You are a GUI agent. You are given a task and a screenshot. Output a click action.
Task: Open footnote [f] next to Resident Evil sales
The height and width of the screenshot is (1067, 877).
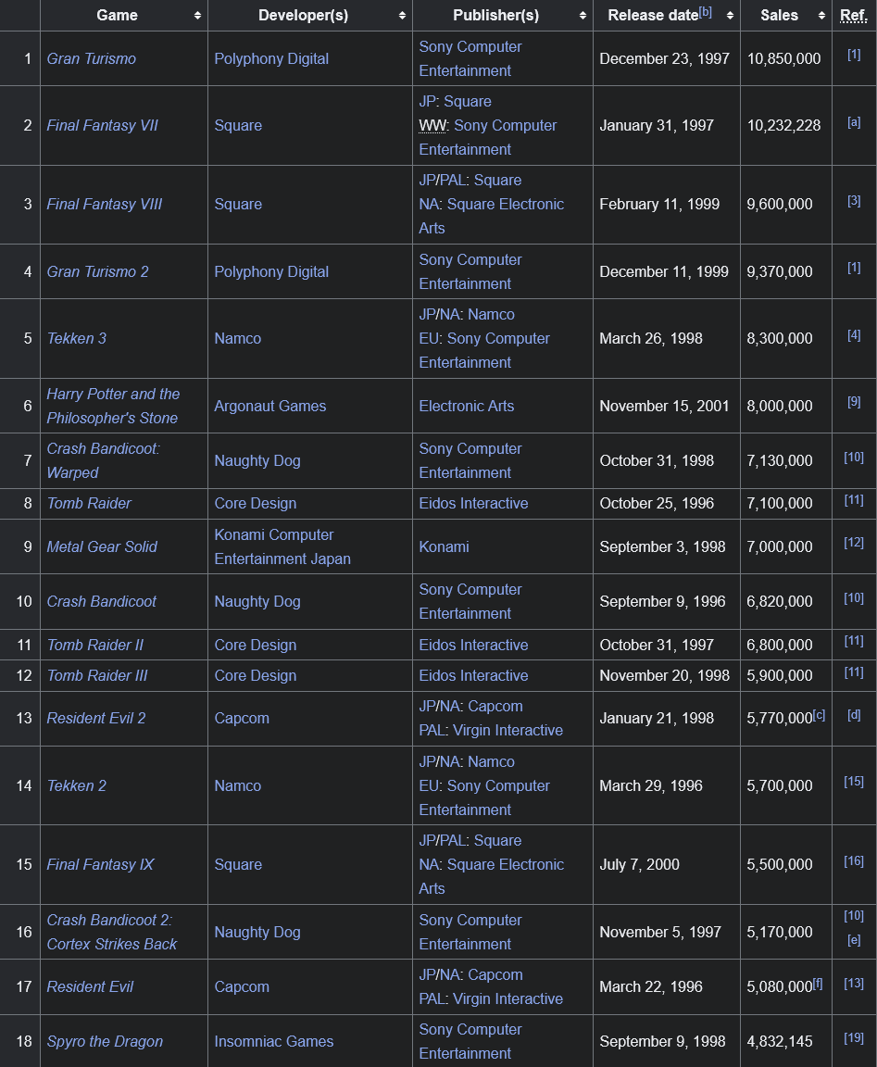click(818, 984)
